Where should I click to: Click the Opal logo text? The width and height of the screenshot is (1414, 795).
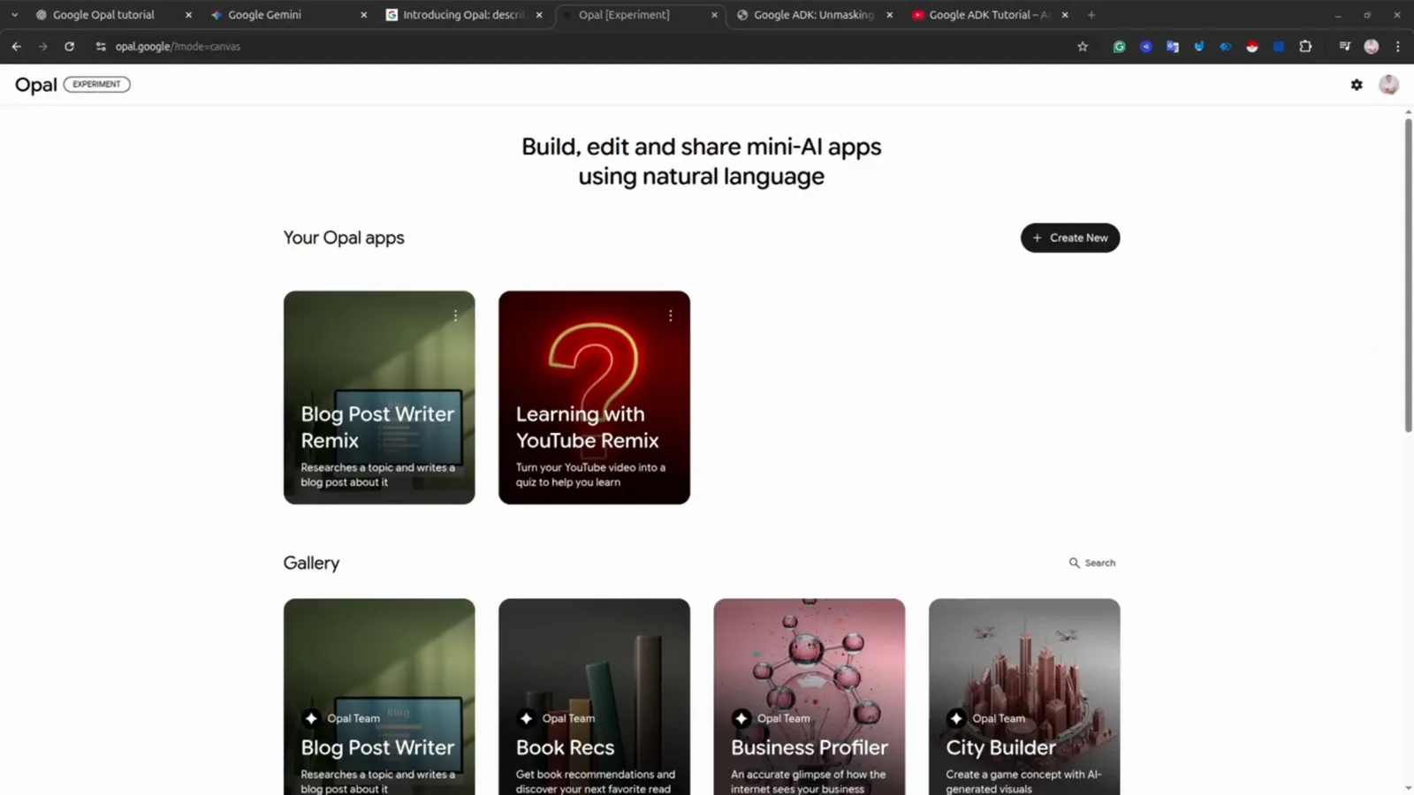tap(36, 85)
